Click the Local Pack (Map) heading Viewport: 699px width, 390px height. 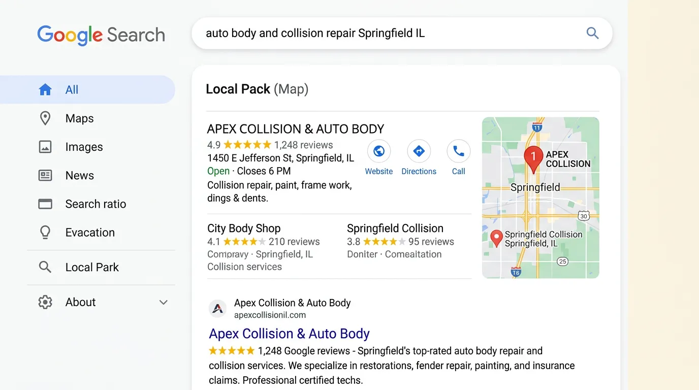257,89
